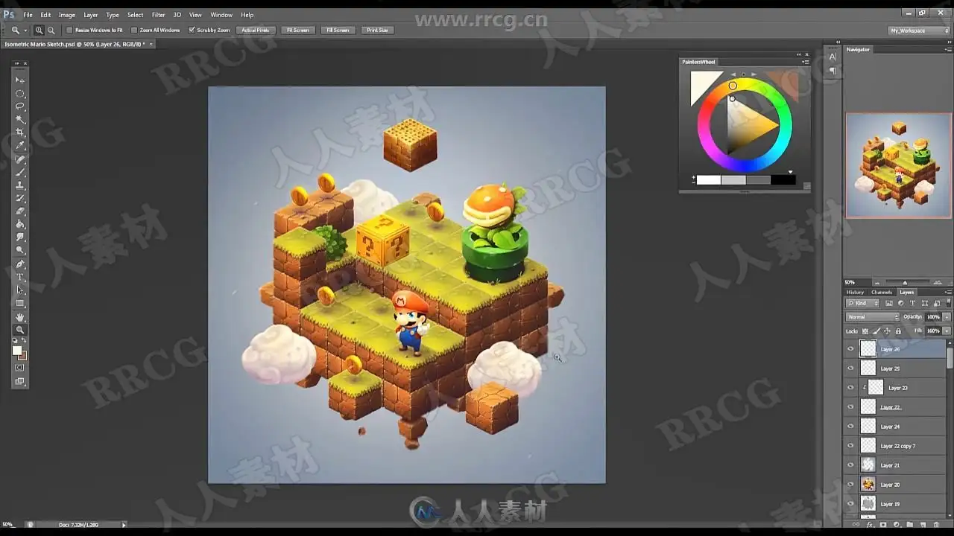Change the screen mode icon
The image size is (954, 536).
20,381
